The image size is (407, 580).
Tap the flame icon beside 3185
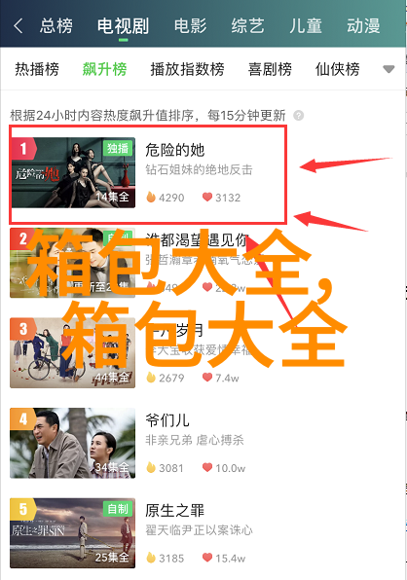151,558
